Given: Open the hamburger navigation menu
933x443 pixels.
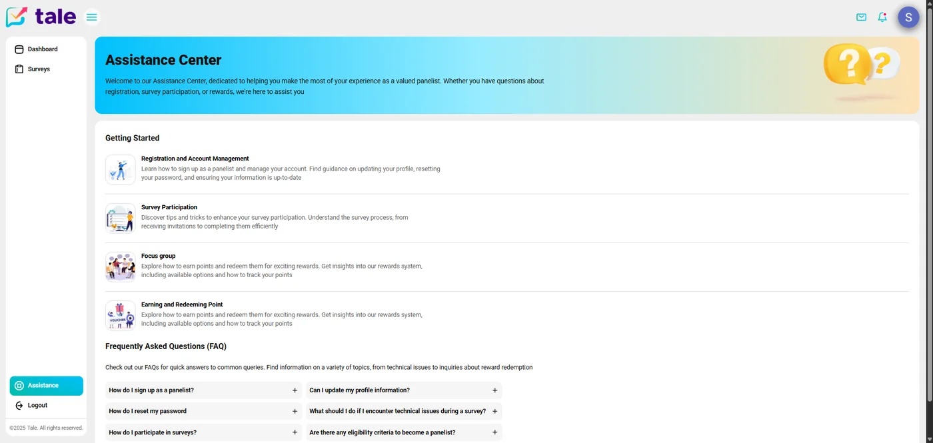Looking at the screenshot, I should click(91, 17).
